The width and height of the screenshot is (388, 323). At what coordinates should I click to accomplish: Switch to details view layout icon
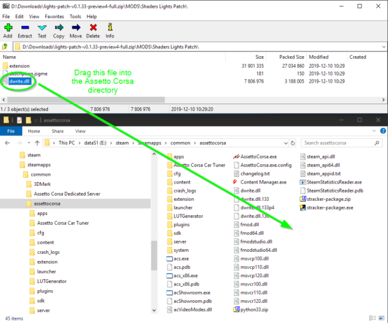[372, 318]
